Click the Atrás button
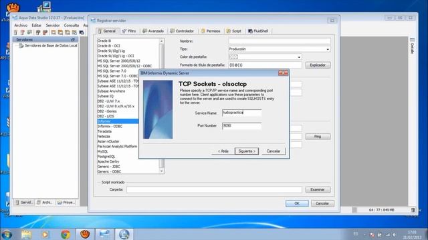Screen dimensions: 428x240 point(223,151)
